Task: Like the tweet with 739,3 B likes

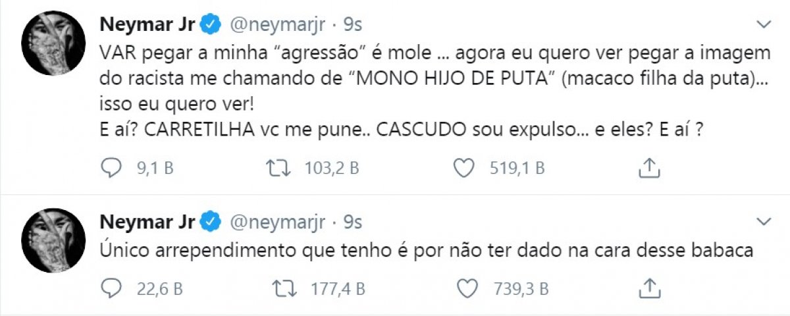Action: coord(465,287)
